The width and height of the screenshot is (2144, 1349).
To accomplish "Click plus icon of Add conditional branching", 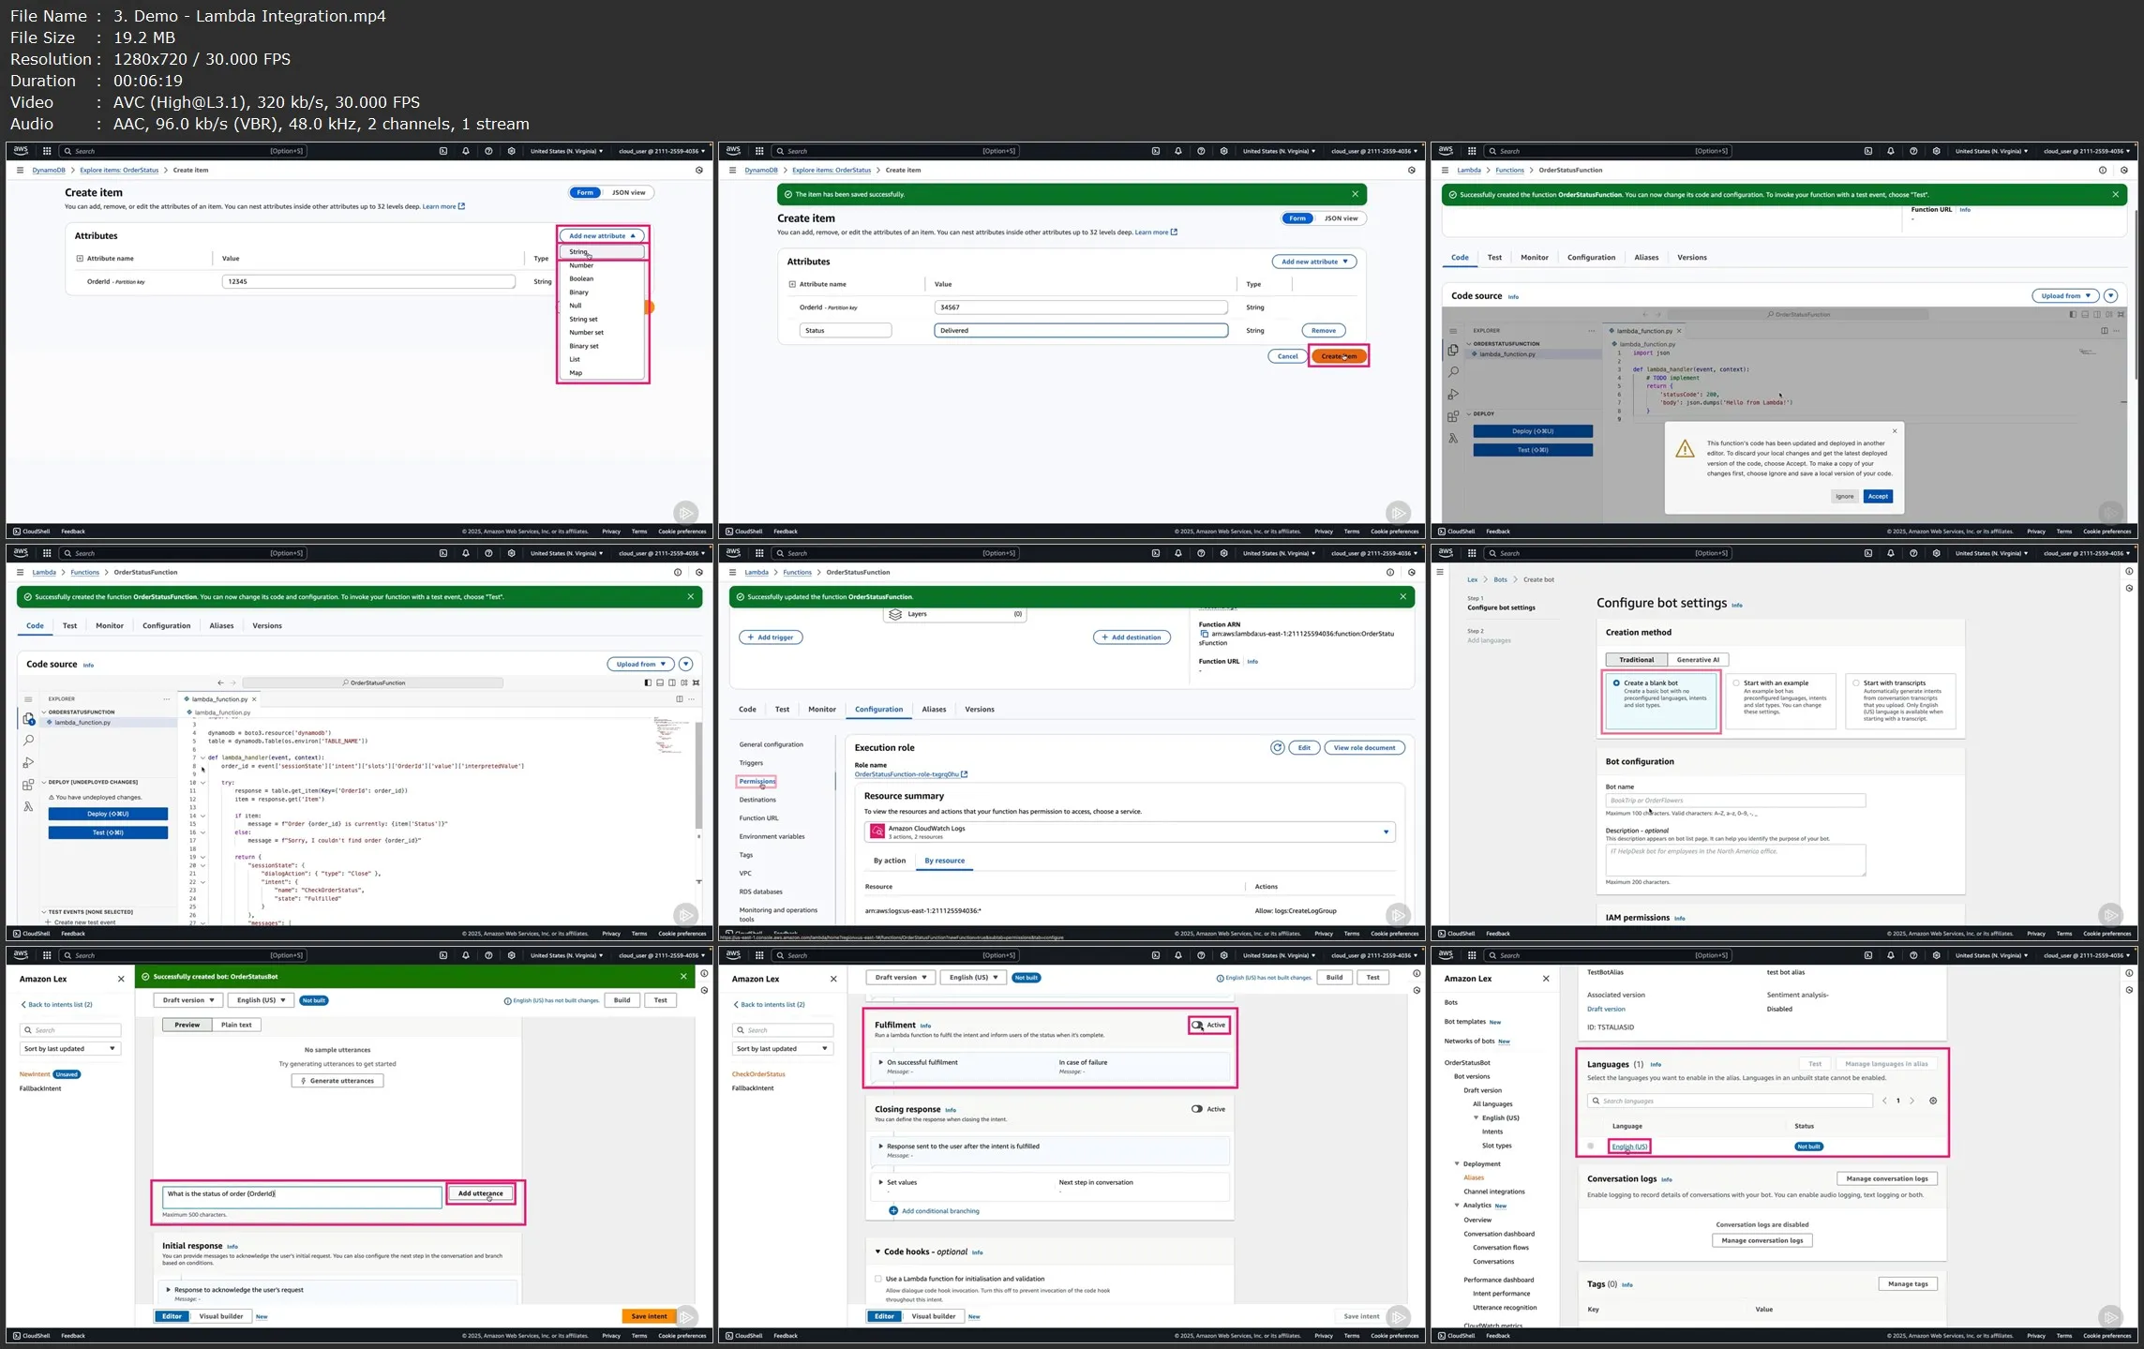I will (x=893, y=1211).
